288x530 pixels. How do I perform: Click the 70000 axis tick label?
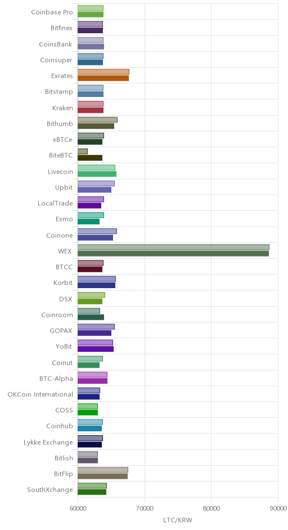pyautogui.click(x=145, y=508)
